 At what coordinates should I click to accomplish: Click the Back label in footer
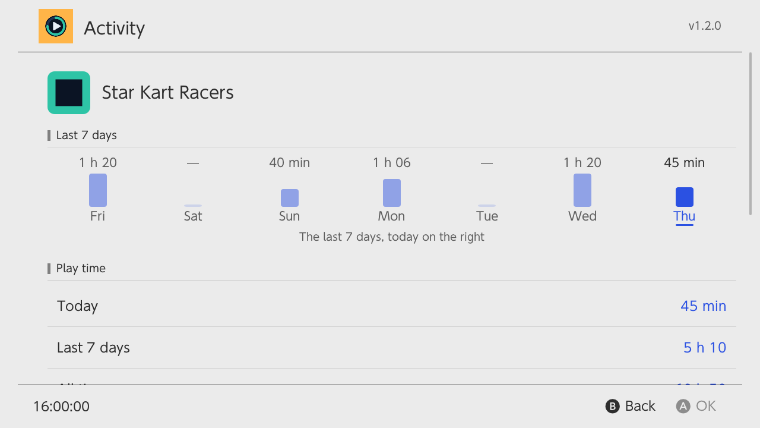click(x=640, y=406)
